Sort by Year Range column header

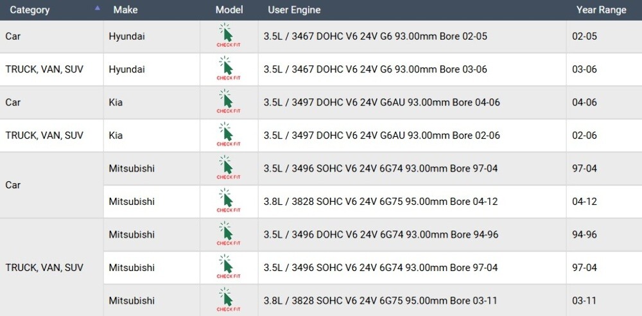(x=601, y=10)
